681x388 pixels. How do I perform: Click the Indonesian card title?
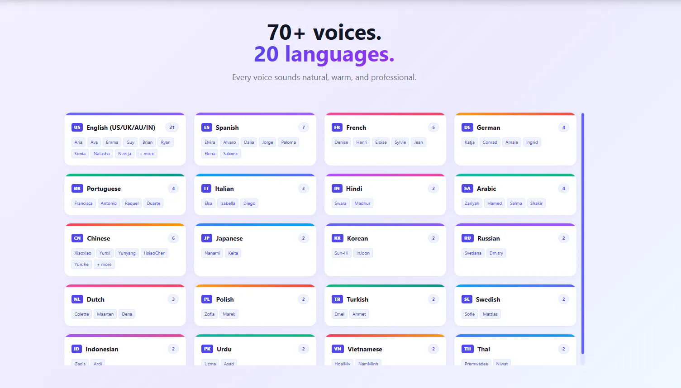(x=102, y=349)
